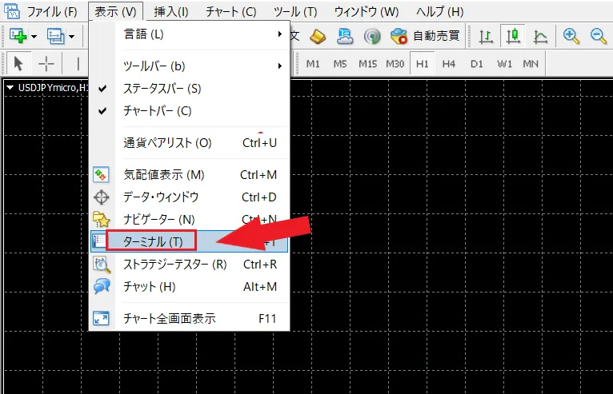Click the data window crosshair icon
Viewport: 613px width, 394px height.
(102, 197)
